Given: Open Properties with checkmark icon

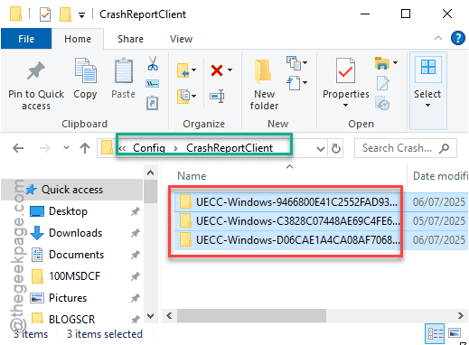Looking at the screenshot, I should coord(345,70).
